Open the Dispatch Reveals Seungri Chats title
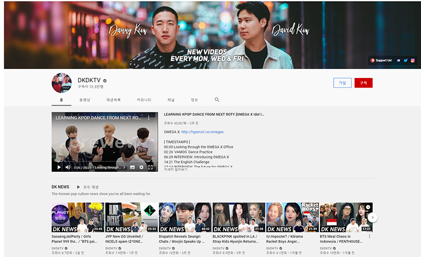The height and width of the screenshot is (257, 421). [182, 239]
